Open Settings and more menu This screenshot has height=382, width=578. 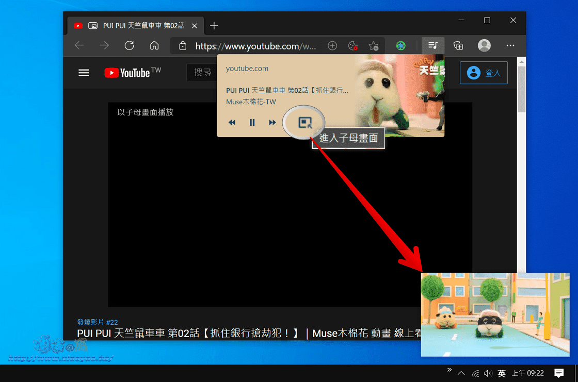[510, 46]
